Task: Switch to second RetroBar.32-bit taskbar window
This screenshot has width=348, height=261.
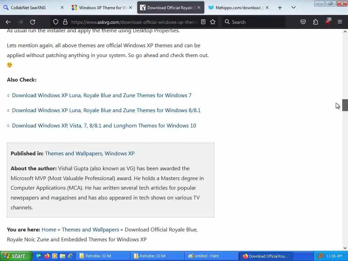Action: point(157,256)
